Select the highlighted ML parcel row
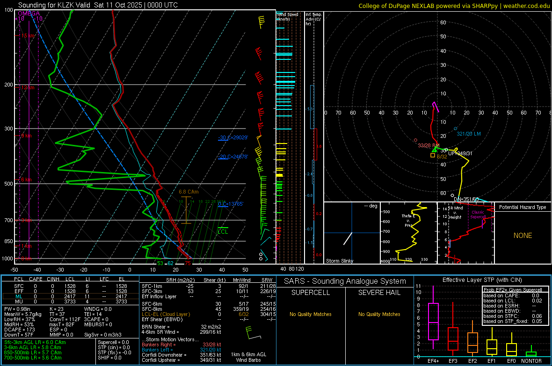The width and height of the screenshot is (552, 366). click(70, 296)
